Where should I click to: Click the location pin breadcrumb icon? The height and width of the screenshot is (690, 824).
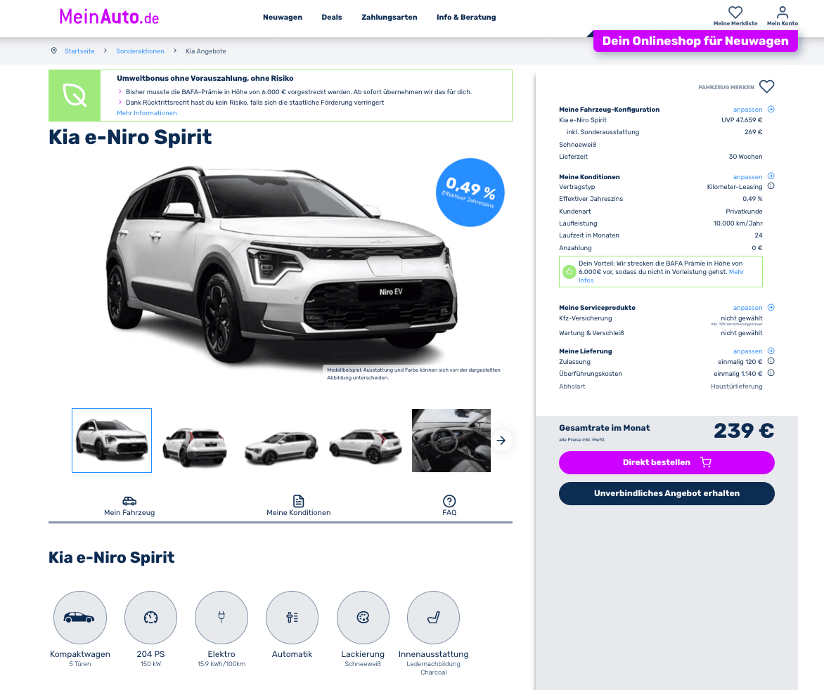click(x=53, y=51)
